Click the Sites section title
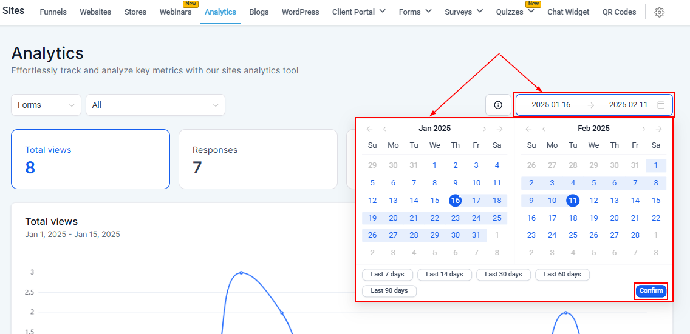 click(x=13, y=10)
